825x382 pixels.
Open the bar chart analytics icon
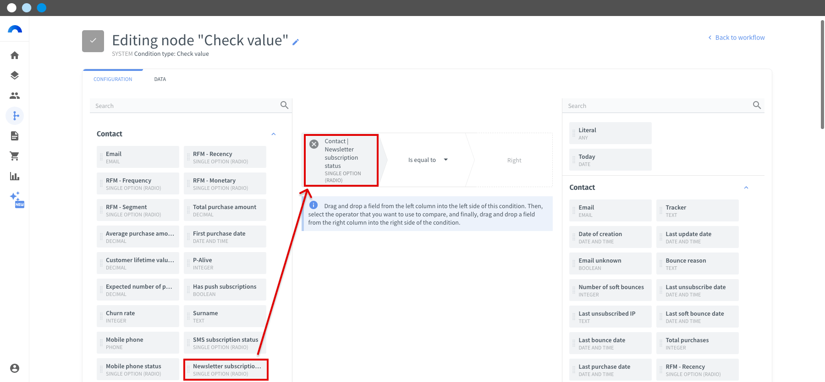15,176
